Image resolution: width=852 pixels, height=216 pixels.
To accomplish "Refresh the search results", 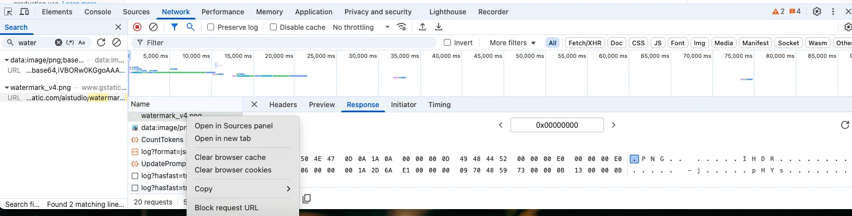I will (101, 42).
